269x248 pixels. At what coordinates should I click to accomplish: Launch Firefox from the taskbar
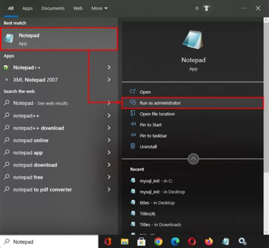pos(209,242)
